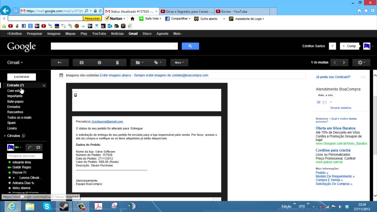Image resolution: width=377 pixels, height=212 pixels.
Task: Click the browser Forward arrow button
Action: pyautogui.click(x=15, y=11)
